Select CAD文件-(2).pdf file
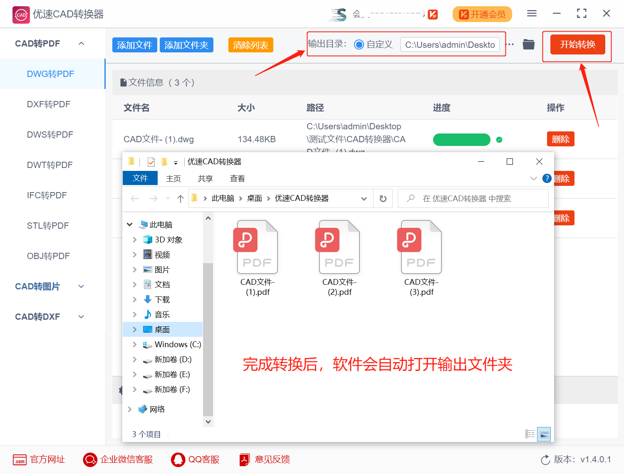The image size is (624, 474). point(339,258)
